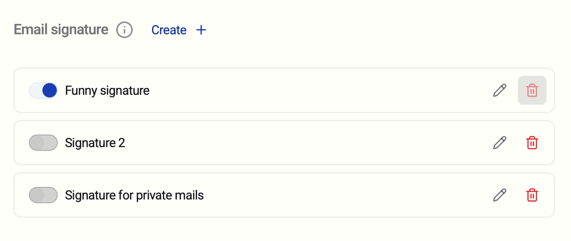
Task: Edit Funny signature with the pencil icon
Action: [499, 90]
